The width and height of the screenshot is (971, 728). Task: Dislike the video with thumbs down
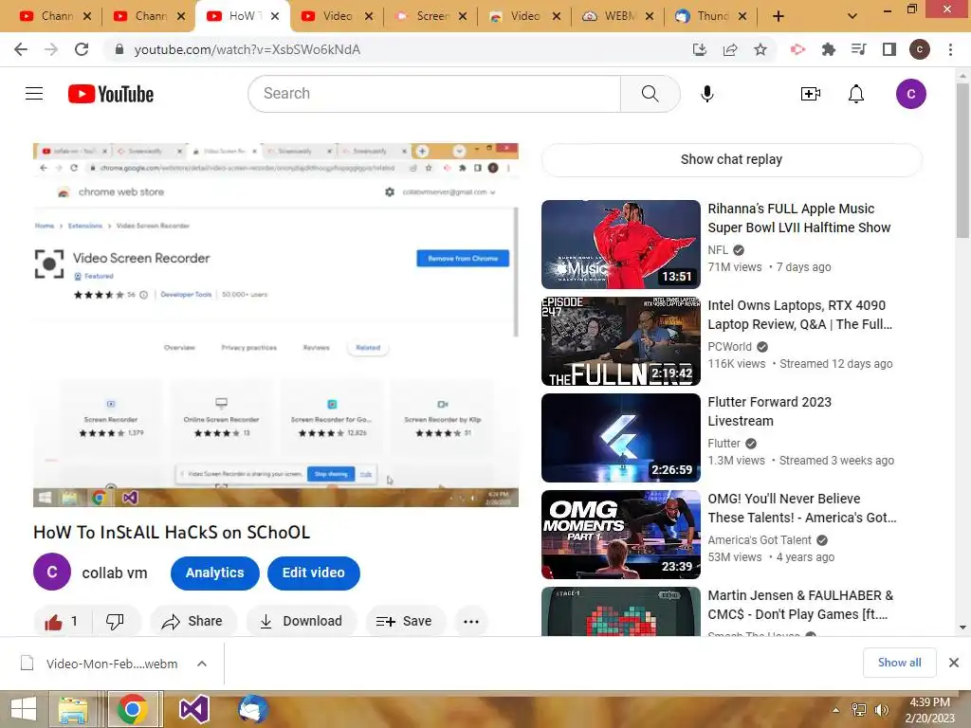pos(115,622)
